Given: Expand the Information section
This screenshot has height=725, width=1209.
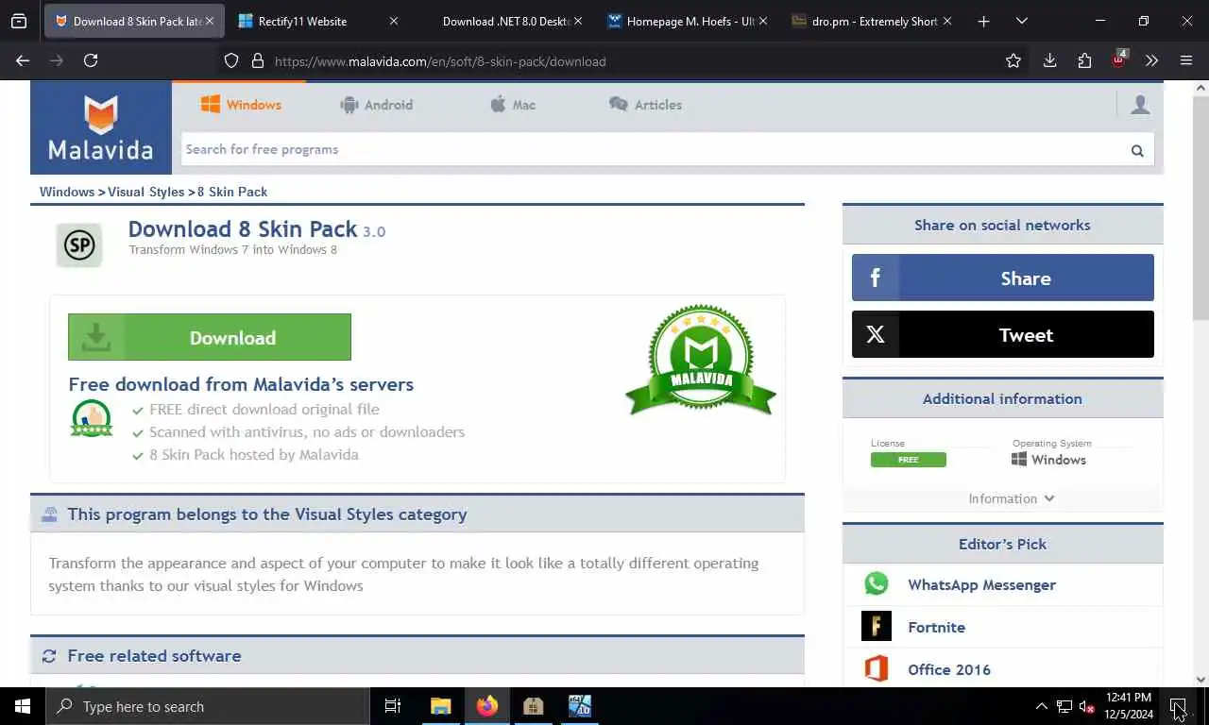Looking at the screenshot, I should (1011, 498).
